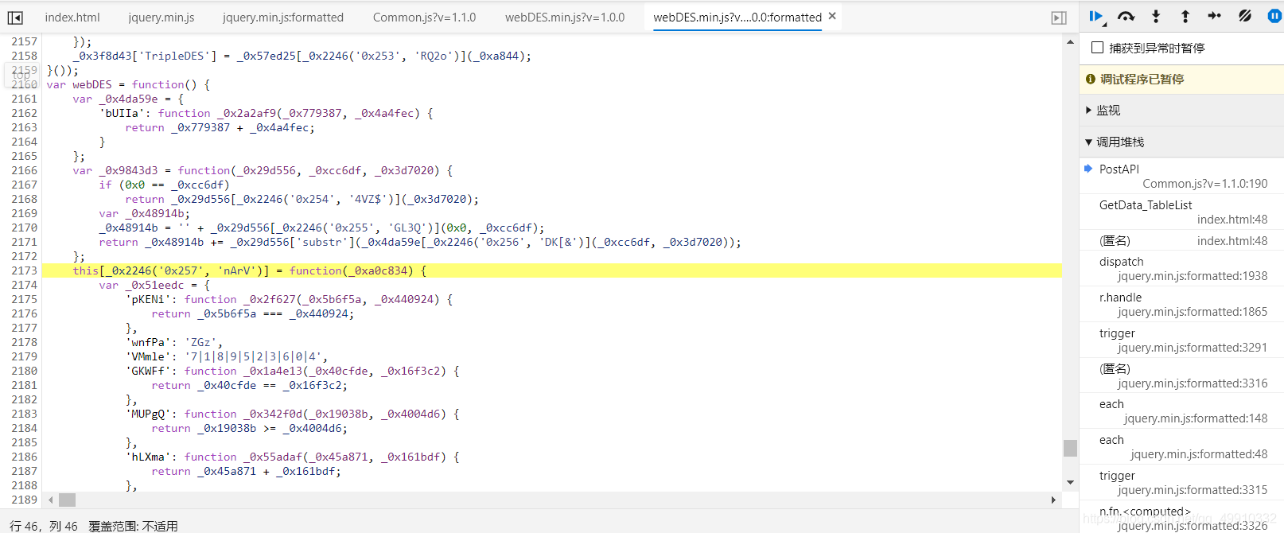Deactivate breakpoints icon

1245,17
